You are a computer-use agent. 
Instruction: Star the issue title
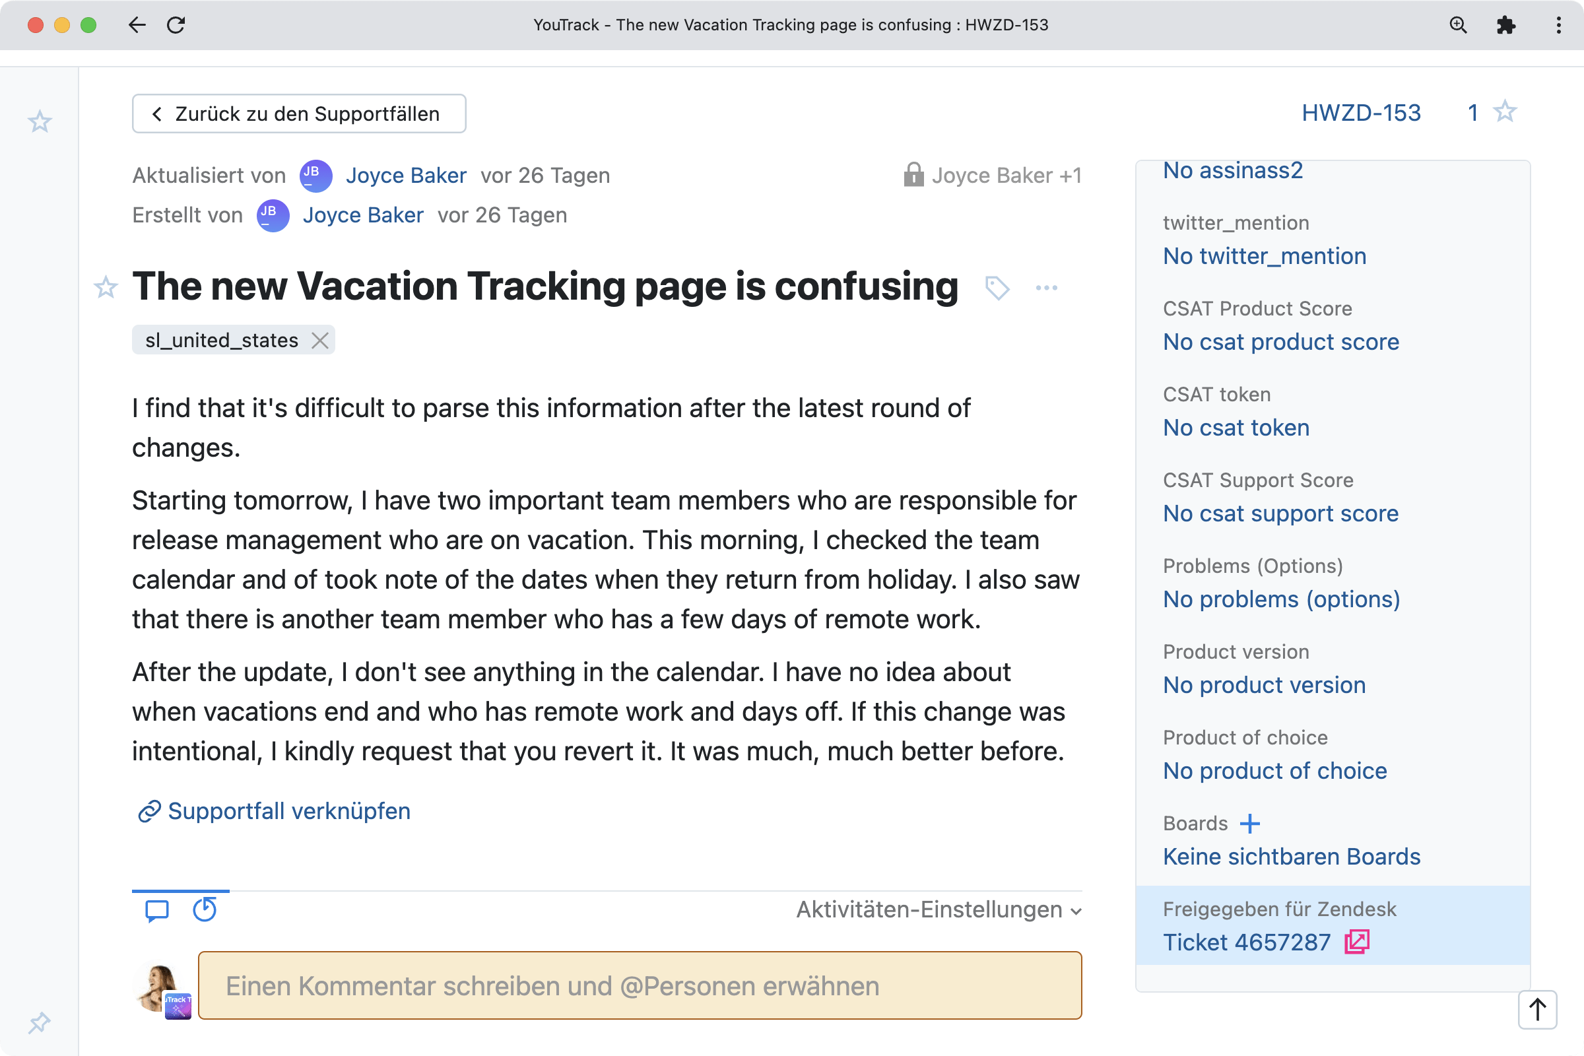click(x=106, y=288)
